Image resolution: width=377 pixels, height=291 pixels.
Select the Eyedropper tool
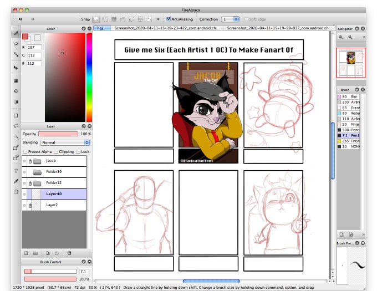[x=16, y=181]
